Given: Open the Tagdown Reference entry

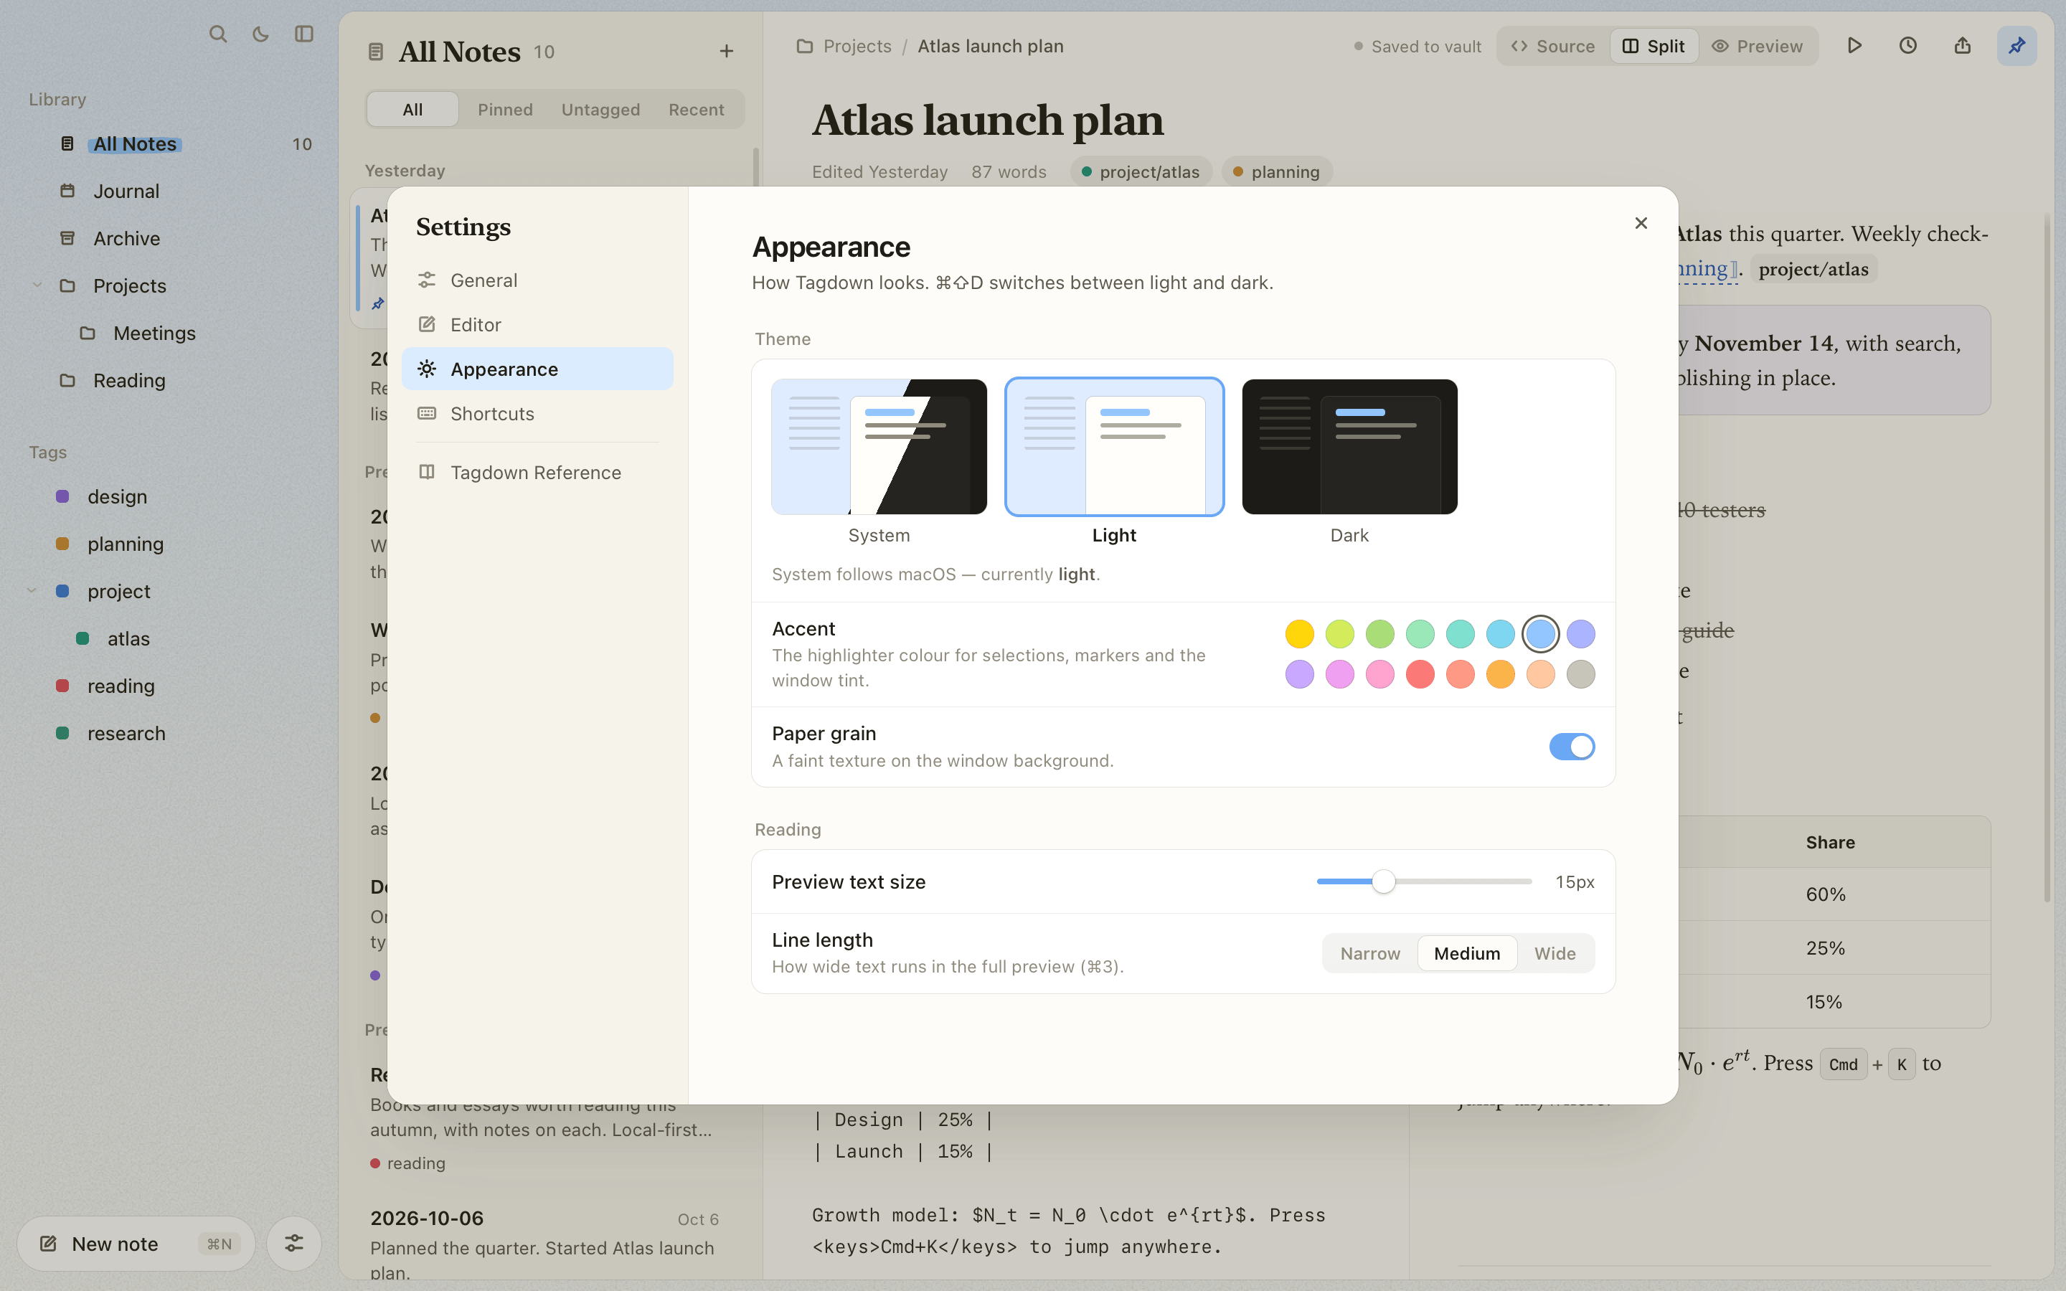Looking at the screenshot, I should (x=538, y=472).
